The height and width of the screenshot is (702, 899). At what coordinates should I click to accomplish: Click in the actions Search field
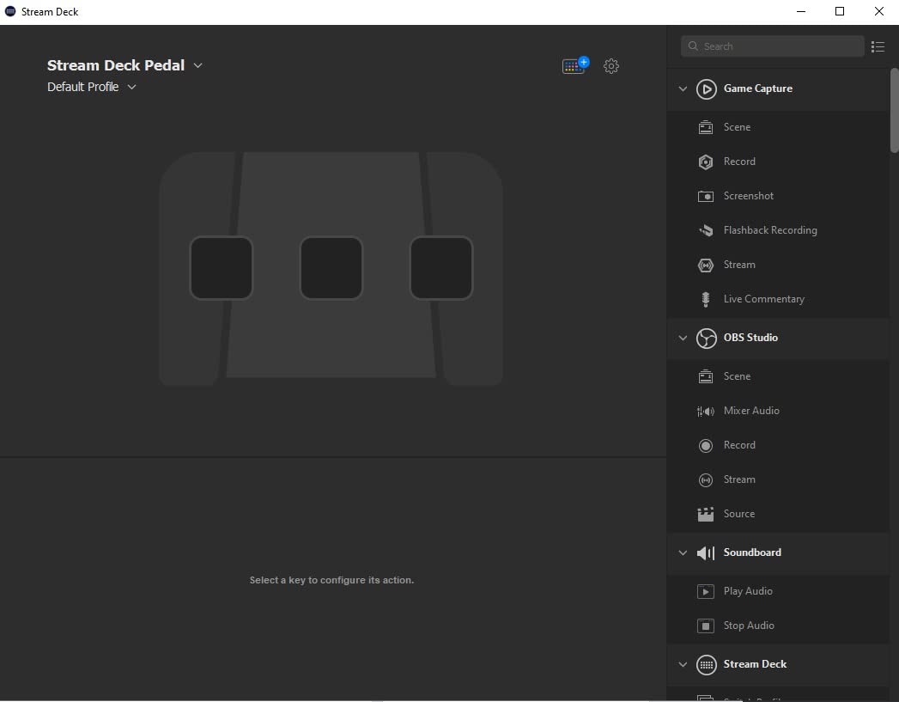coord(772,46)
